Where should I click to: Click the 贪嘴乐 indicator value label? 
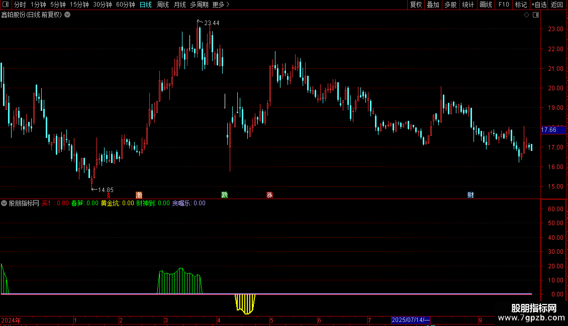pos(188,204)
